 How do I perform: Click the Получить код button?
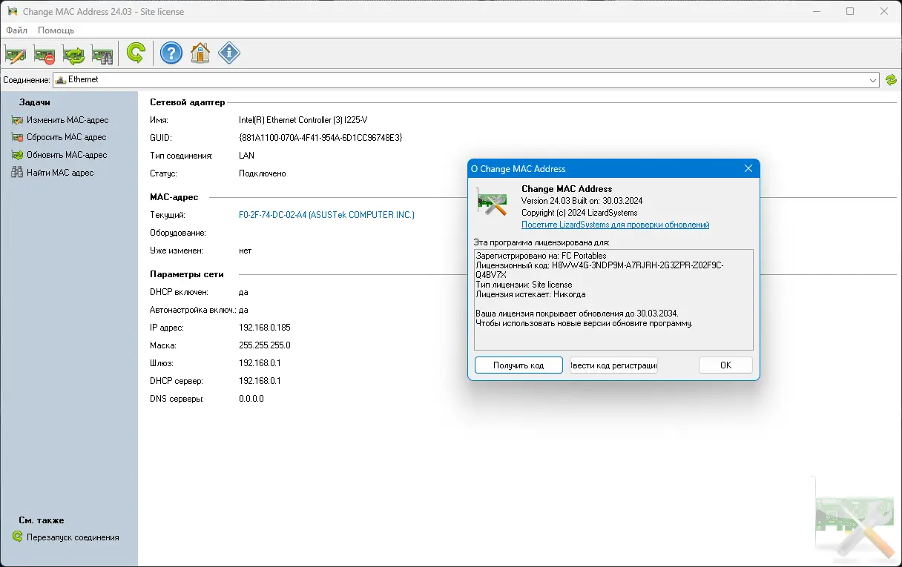pyautogui.click(x=519, y=365)
